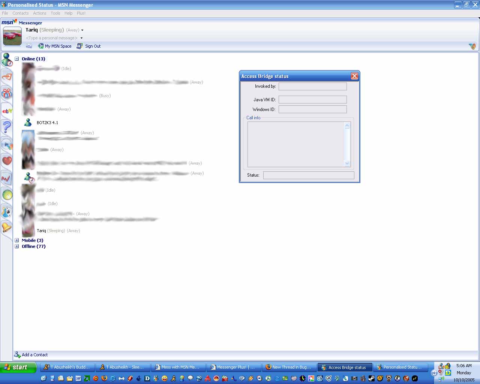Switch to New Thread in Bug... taskbar window

pyautogui.click(x=289, y=367)
